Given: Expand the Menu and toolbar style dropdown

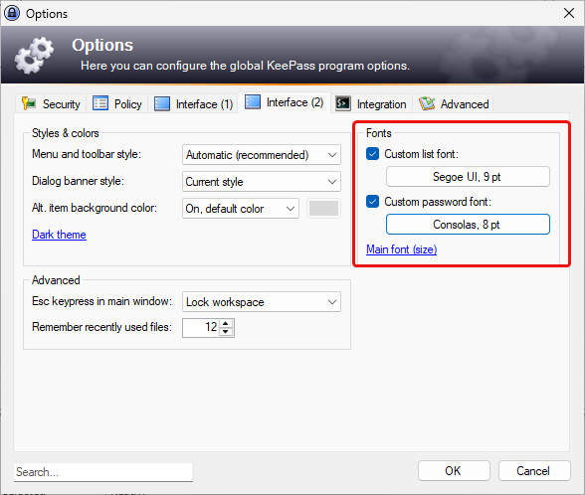Looking at the screenshot, I should (261, 155).
